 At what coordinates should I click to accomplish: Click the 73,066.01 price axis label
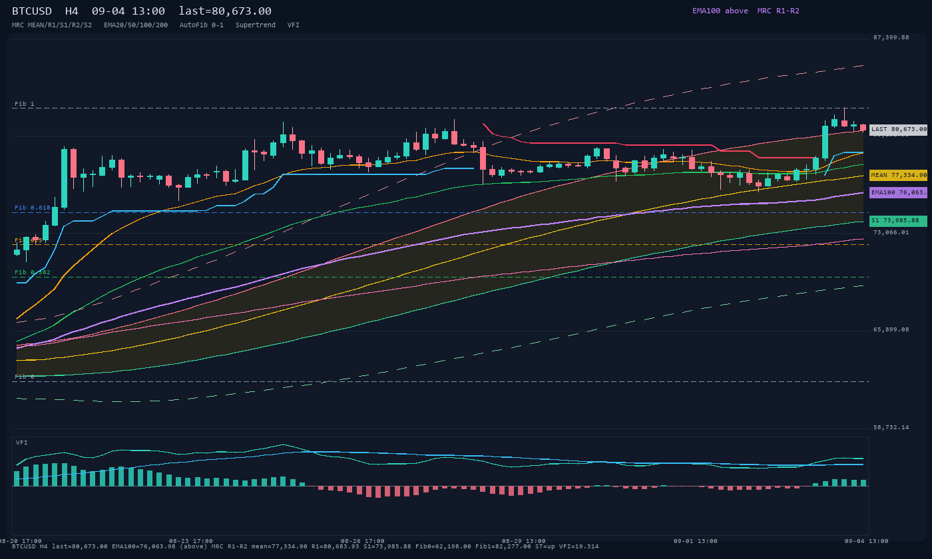click(x=891, y=233)
